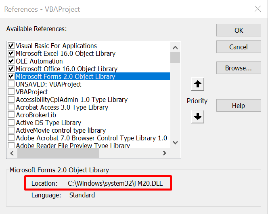Move selected reference down in priority
Viewport: 268px width, 214px height.
click(x=198, y=117)
